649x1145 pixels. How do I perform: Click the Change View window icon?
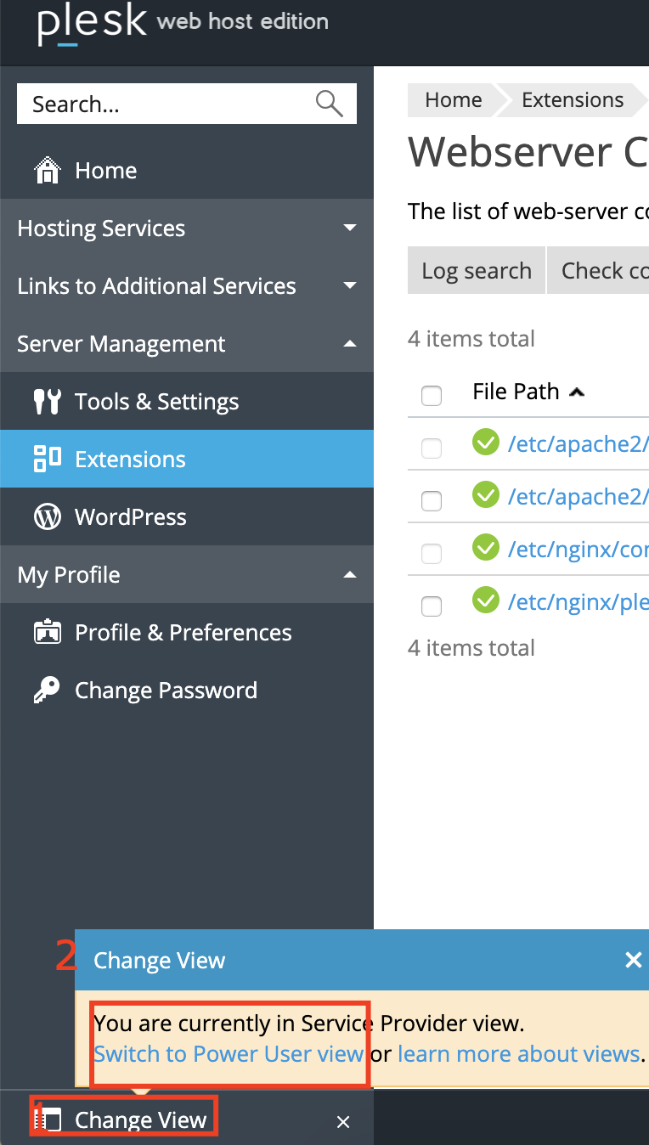tap(52, 1120)
